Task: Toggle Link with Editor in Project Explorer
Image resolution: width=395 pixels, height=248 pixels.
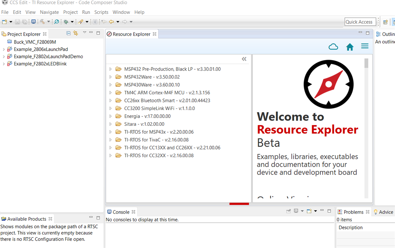Action: click(75, 33)
